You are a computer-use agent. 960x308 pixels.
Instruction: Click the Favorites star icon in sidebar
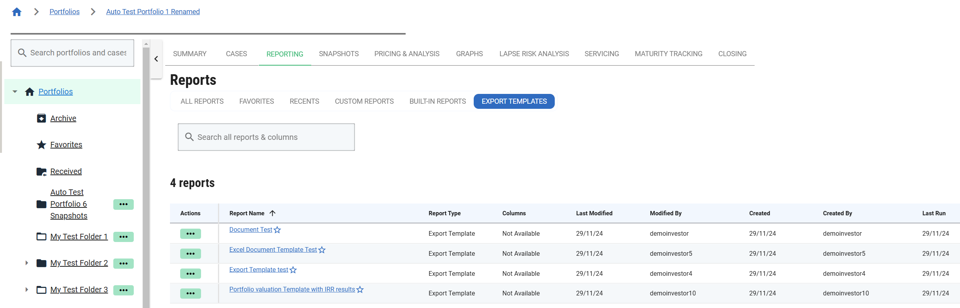(x=41, y=145)
